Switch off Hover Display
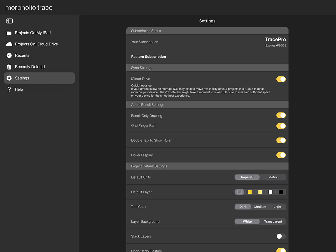This screenshot has height=252, width=336. coord(281,155)
